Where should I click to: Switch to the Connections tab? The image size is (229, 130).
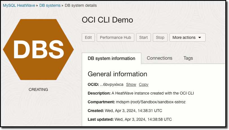[x=160, y=58]
